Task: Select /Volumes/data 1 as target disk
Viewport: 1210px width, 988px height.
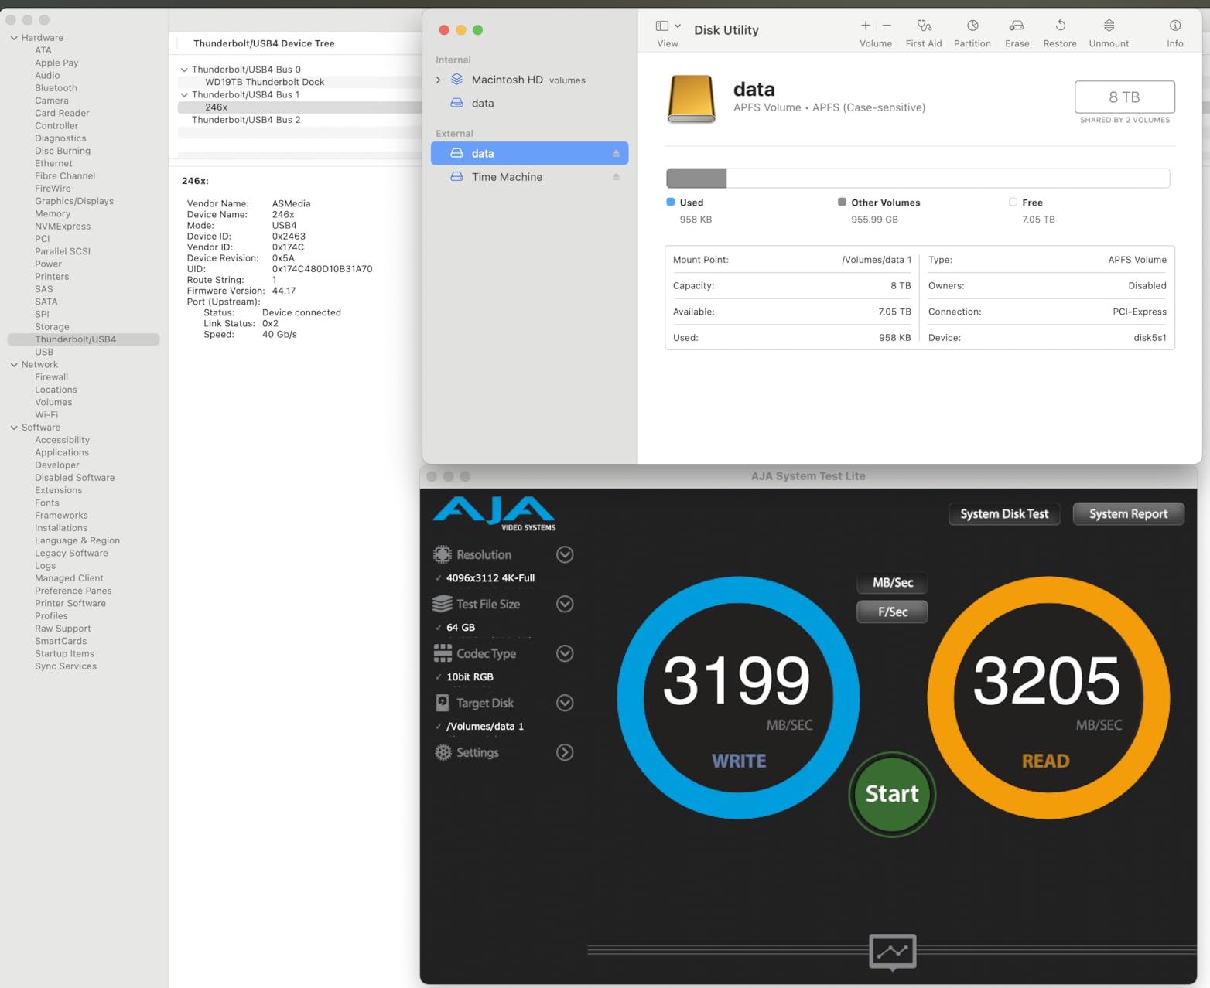Action: pyautogui.click(x=485, y=727)
